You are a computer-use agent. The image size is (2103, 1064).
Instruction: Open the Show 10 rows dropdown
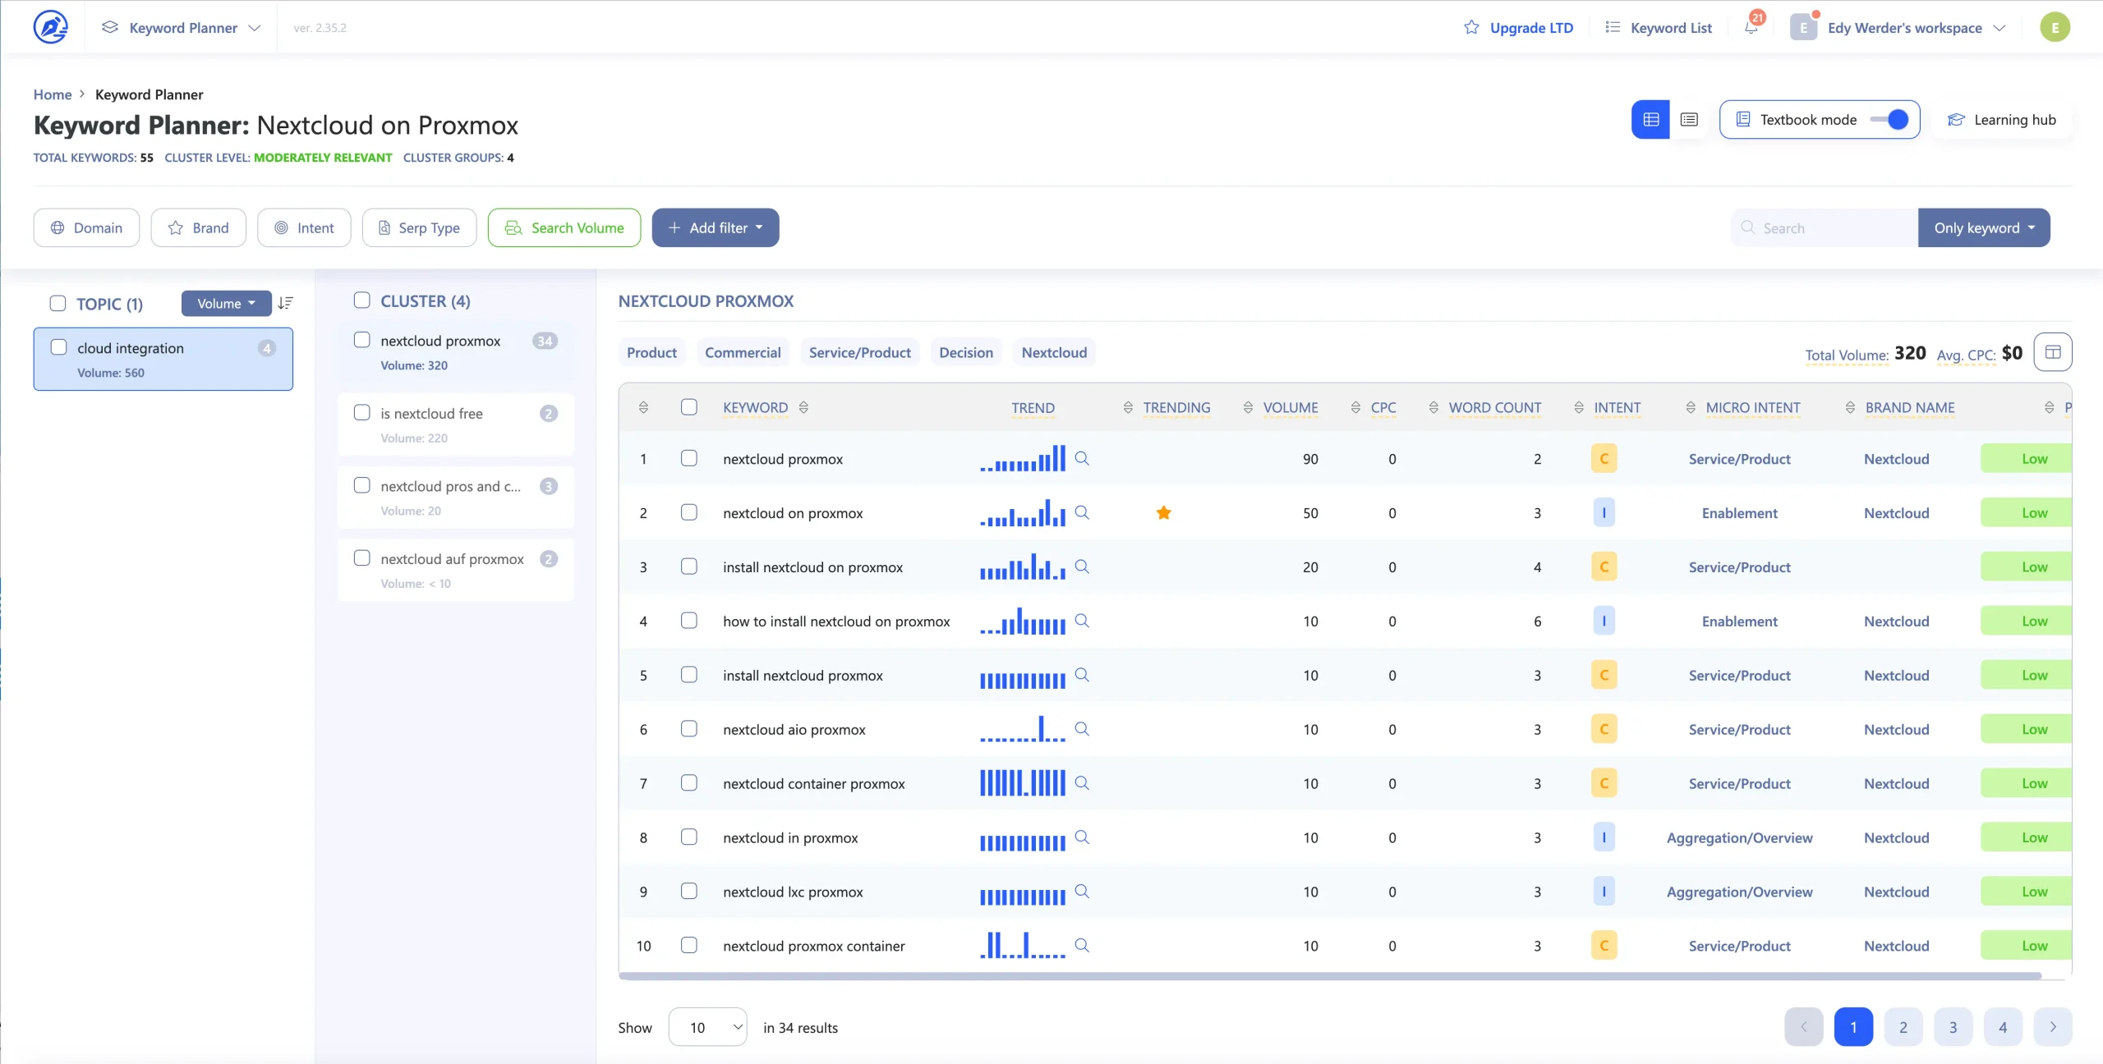pyautogui.click(x=707, y=1026)
